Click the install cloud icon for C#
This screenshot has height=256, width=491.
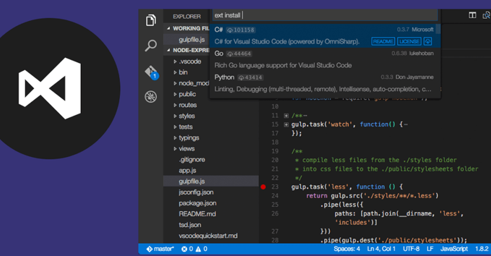pos(428,41)
